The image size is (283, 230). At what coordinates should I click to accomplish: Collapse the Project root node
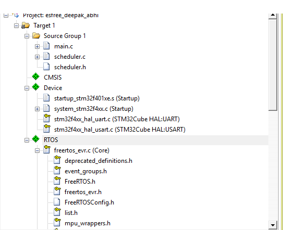[x=6, y=16]
